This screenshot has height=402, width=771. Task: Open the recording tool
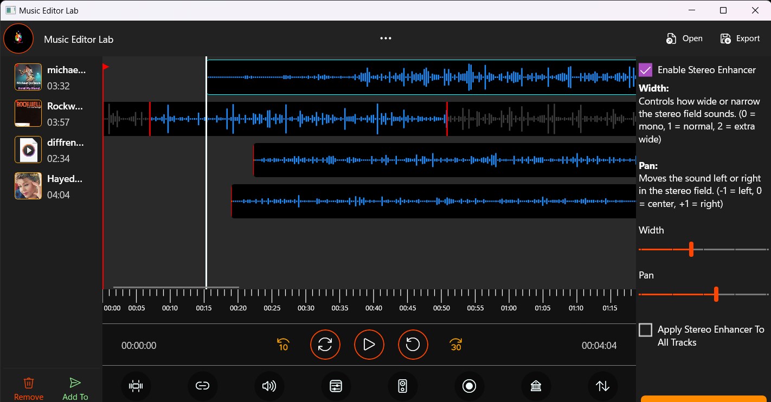coord(469,386)
